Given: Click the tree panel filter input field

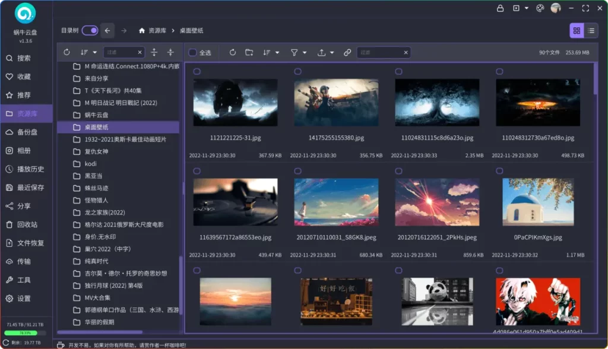Looking at the screenshot, I should click(x=120, y=52).
